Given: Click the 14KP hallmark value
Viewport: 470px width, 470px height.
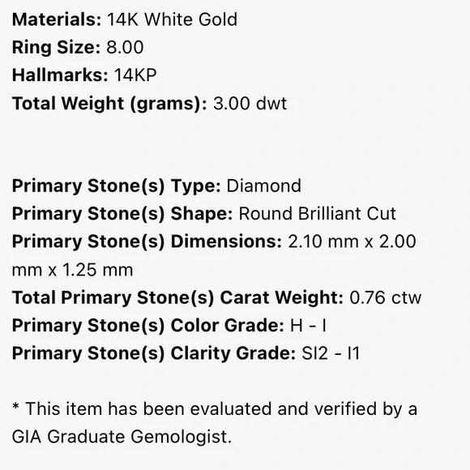Looking at the screenshot, I should 135,75.
